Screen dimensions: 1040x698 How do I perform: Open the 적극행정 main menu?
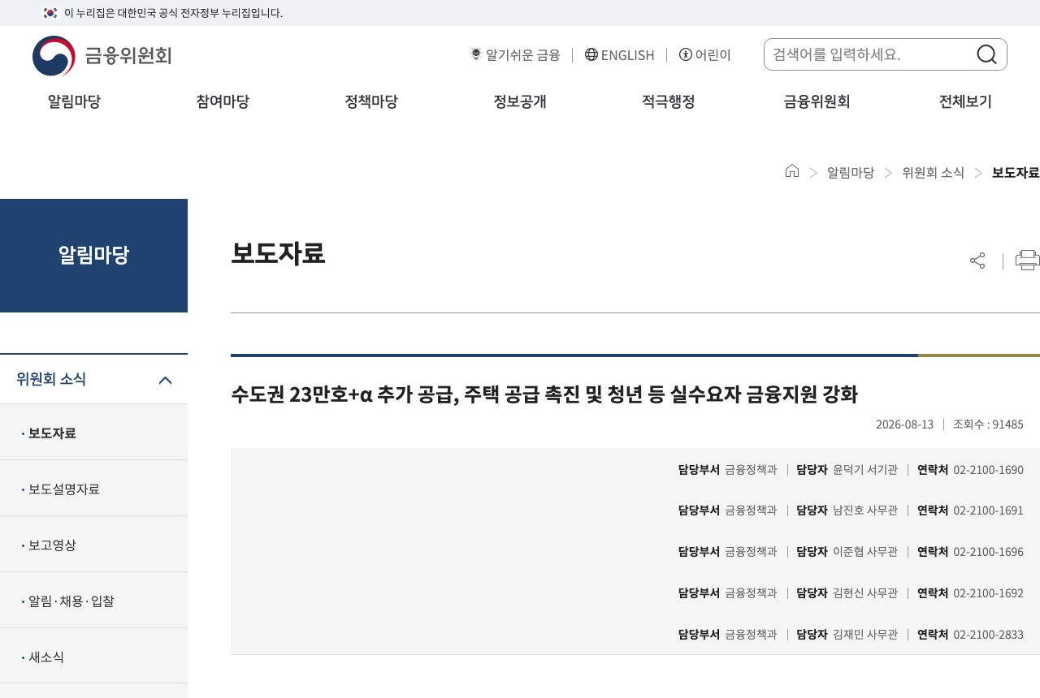coord(669,101)
